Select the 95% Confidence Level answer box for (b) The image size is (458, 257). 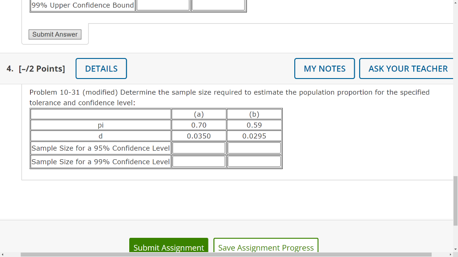coord(254,147)
